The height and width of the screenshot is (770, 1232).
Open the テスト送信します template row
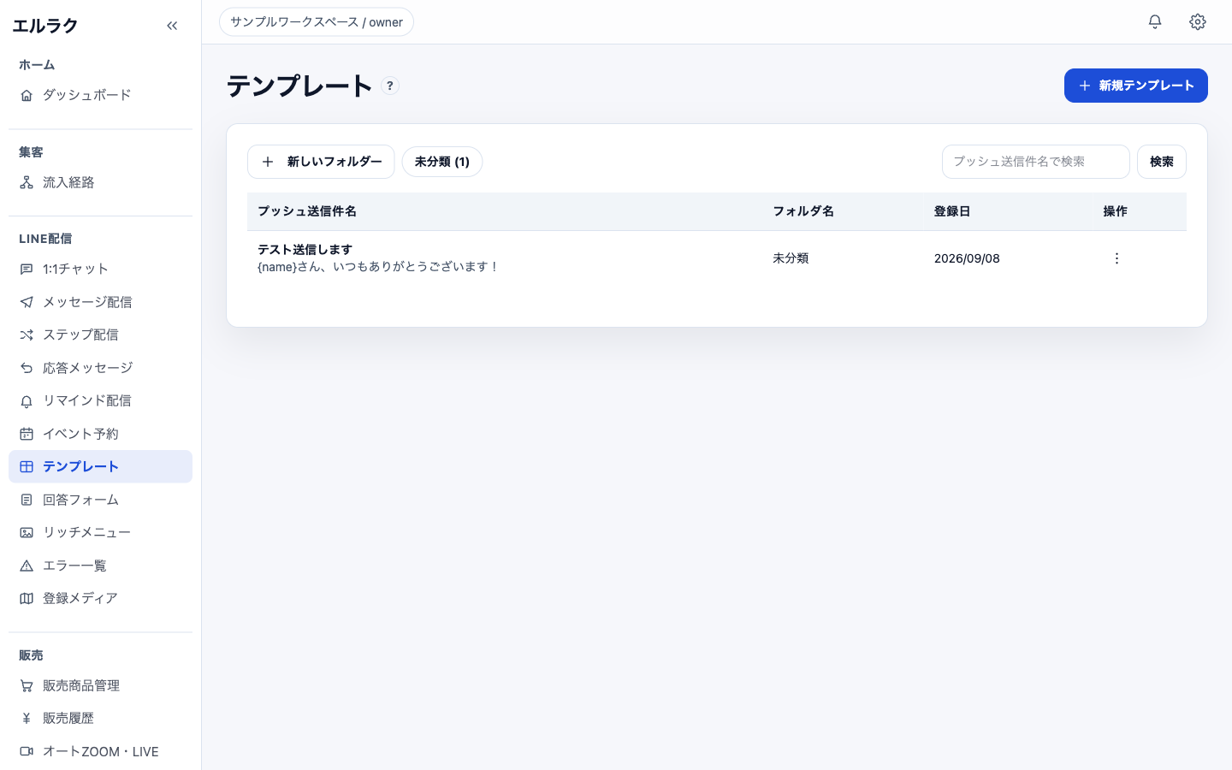pos(717,258)
